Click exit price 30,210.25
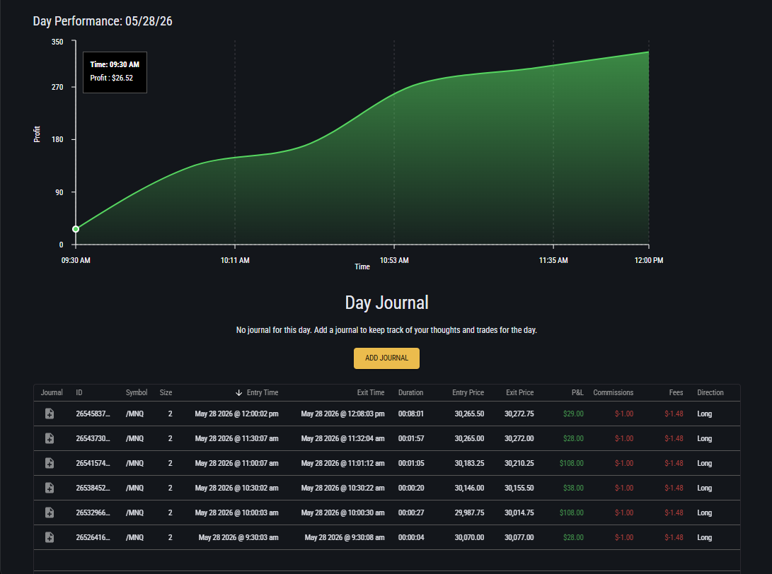Image resolution: width=772 pixels, height=574 pixels. (x=519, y=463)
